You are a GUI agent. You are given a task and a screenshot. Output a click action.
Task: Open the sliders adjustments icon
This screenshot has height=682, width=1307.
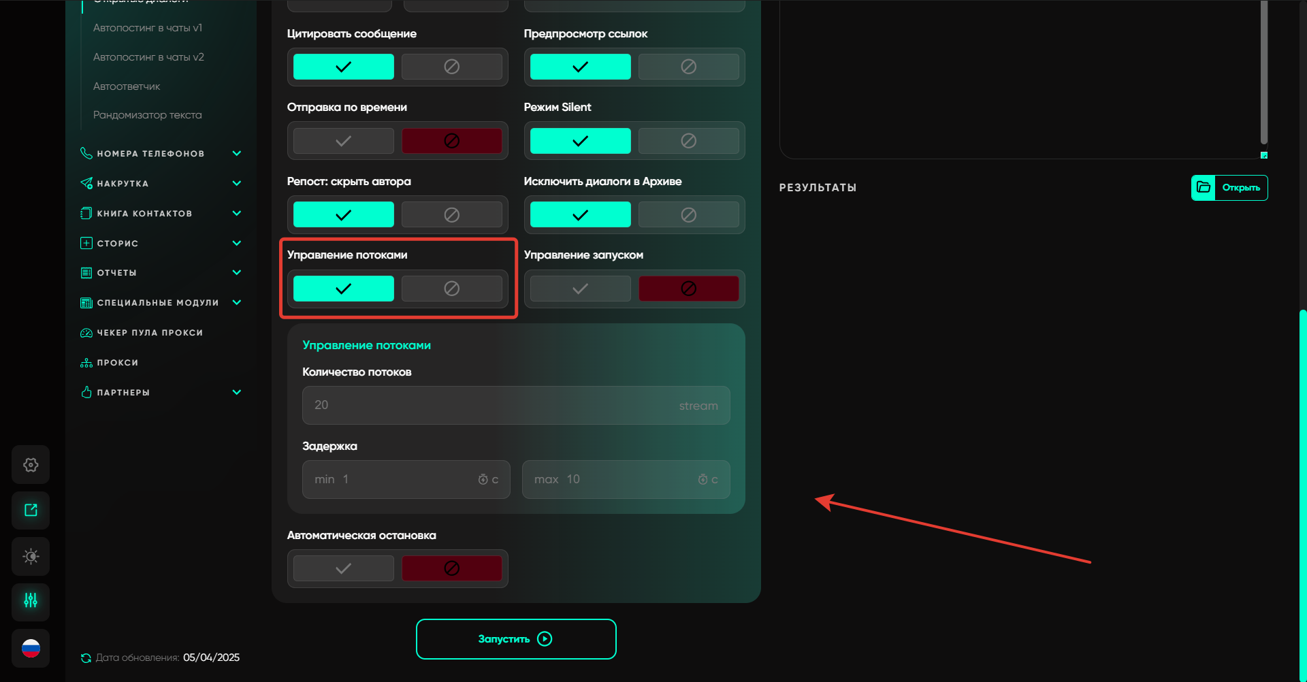pos(31,601)
